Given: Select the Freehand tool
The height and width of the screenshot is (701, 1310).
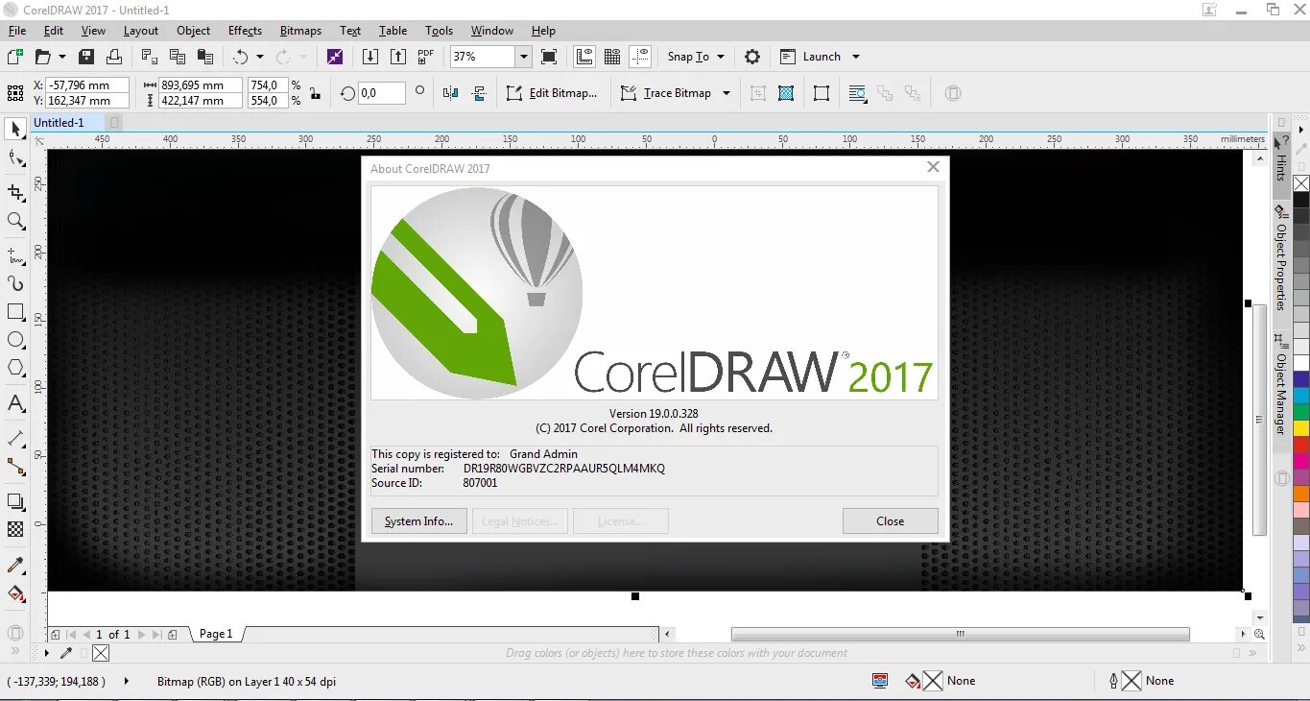Looking at the screenshot, I should (x=15, y=255).
